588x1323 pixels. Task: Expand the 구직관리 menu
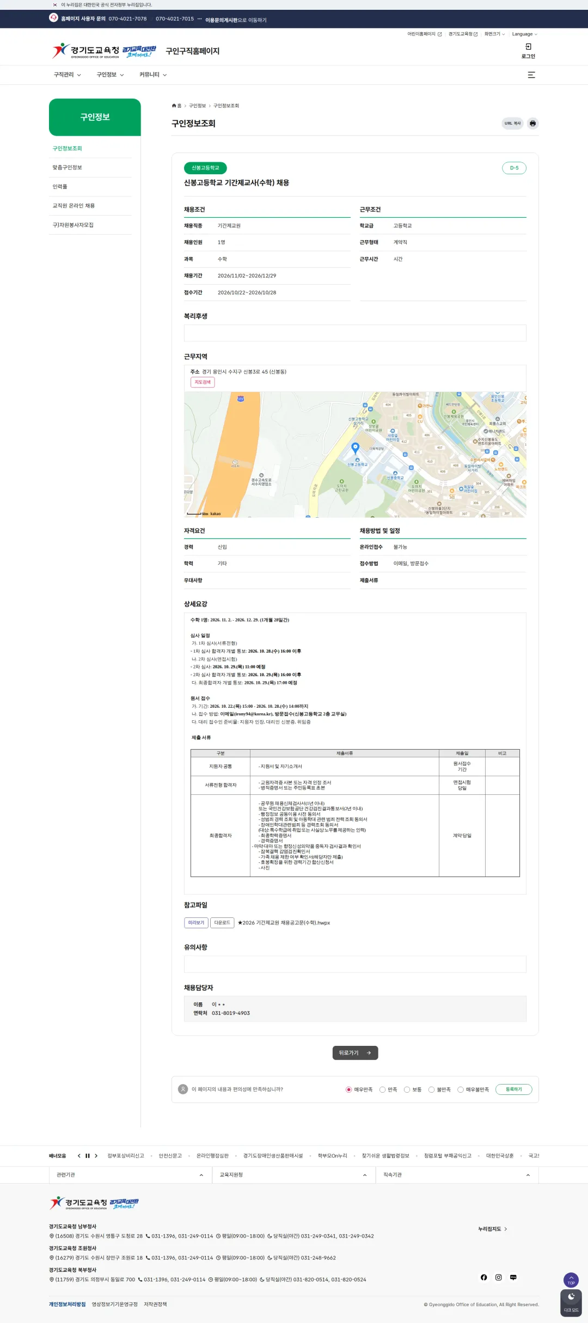[67, 75]
